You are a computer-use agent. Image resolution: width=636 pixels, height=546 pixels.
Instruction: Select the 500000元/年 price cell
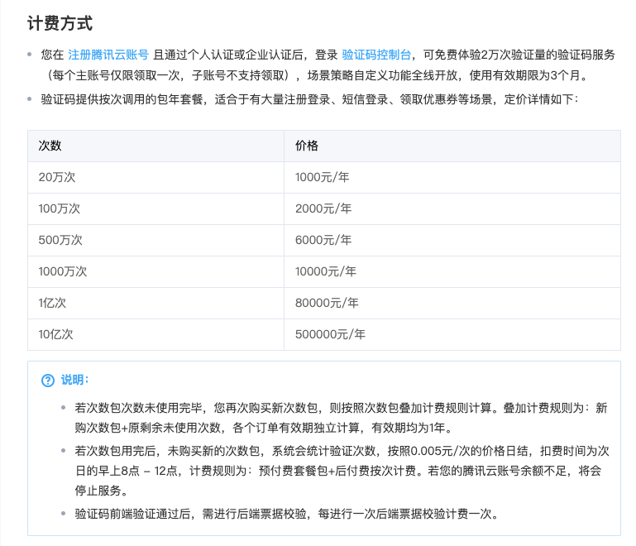point(452,335)
